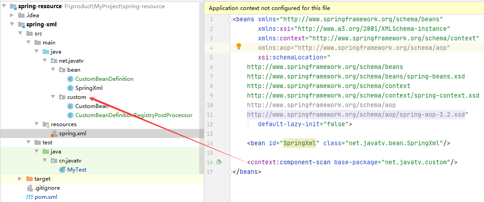Click the CustomBean class icon

[x=70, y=106]
